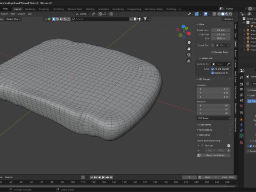This screenshot has width=256, height=192.
Task: Open the Select Box tool dropdown
Action: (x=13, y=19)
